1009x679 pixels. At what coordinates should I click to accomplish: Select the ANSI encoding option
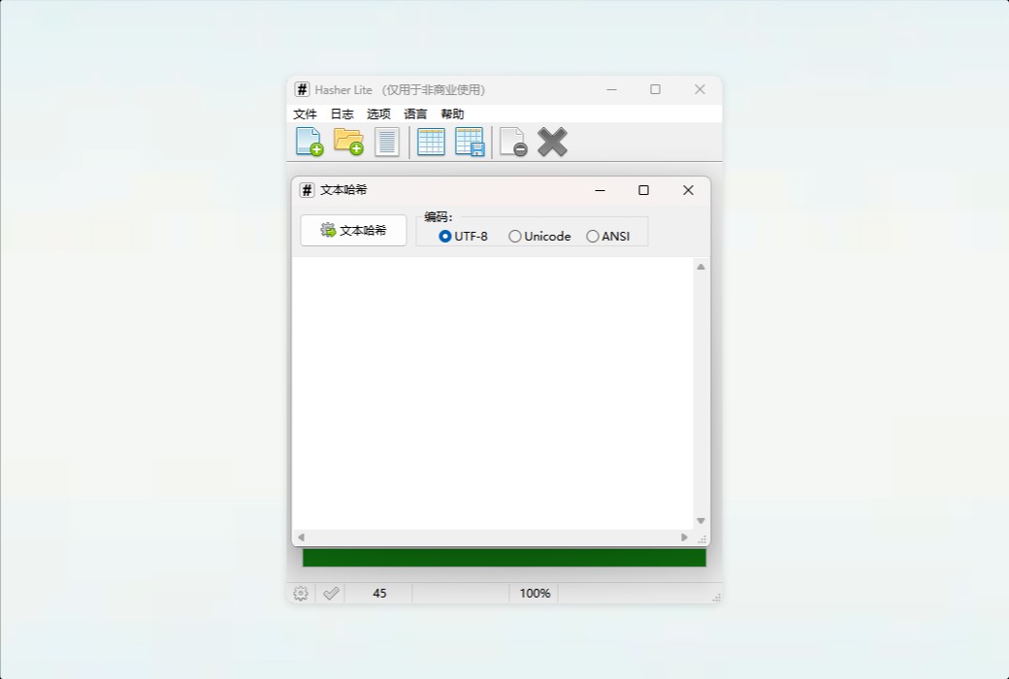click(592, 236)
